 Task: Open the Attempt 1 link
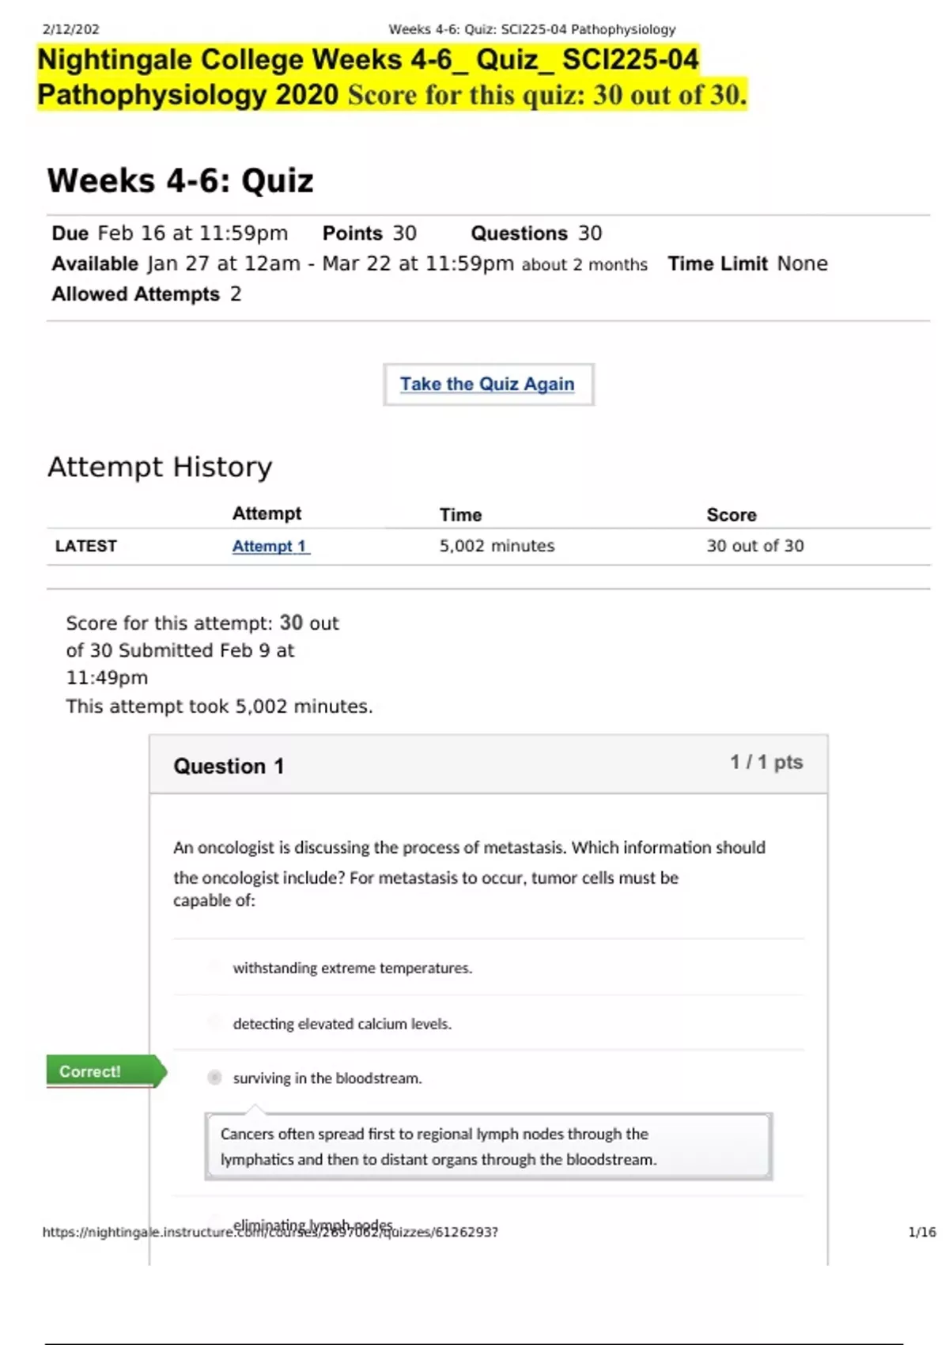pos(270,546)
